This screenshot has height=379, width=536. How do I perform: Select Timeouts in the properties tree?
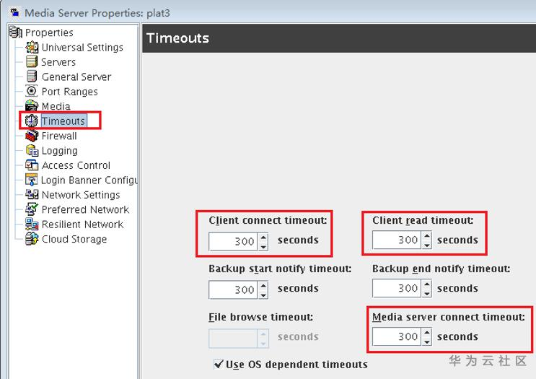coord(63,121)
